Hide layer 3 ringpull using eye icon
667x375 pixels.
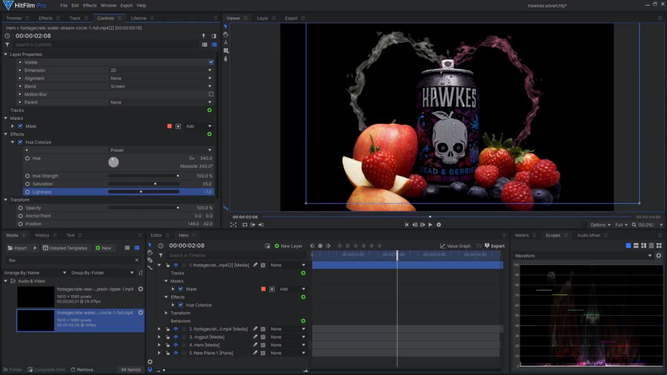pos(176,337)
